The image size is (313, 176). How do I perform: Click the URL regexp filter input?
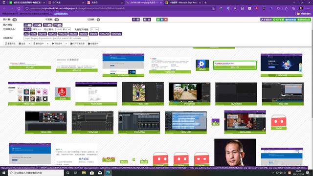point(56,38)
